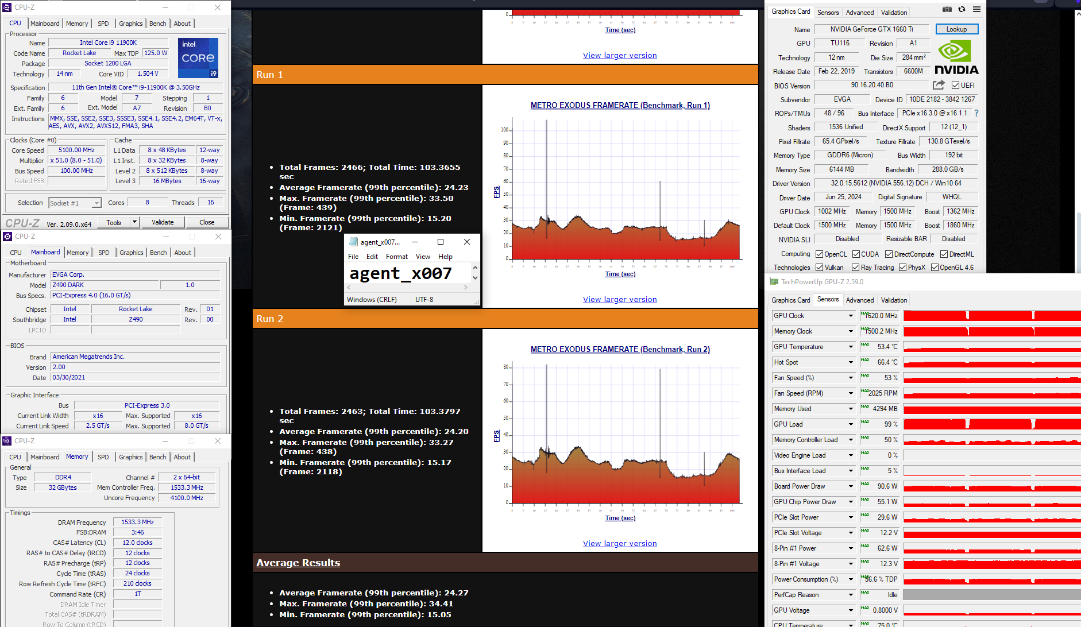Image resolution: width=1081 pixels, height=627 pixels.
Task: Click the Memory CPU-Z window title icon
Action: [x=7, y=441]
